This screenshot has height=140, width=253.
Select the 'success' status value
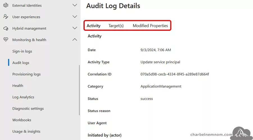pos(147,99)
